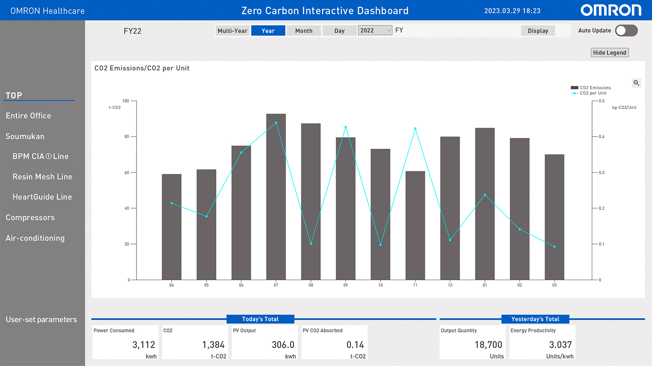Image resolution: width=652 pixels, height=366 pixels.
Task: Click the CO2 Emissions legend swatch
Action: 574,88
